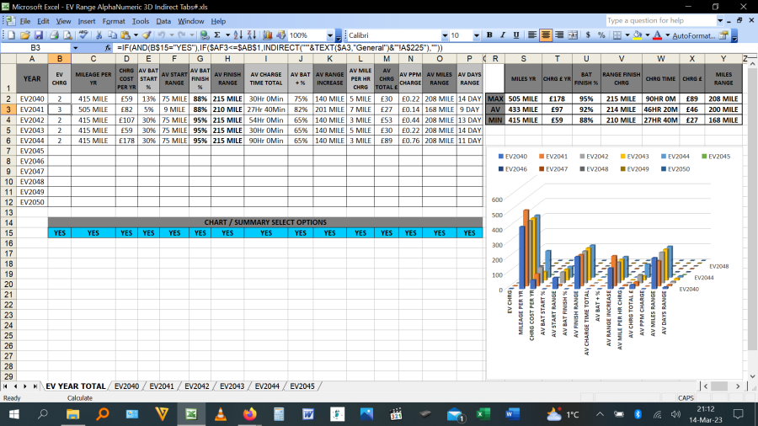Open the AutoSum functions dropdown arrow

pos(227,35)
